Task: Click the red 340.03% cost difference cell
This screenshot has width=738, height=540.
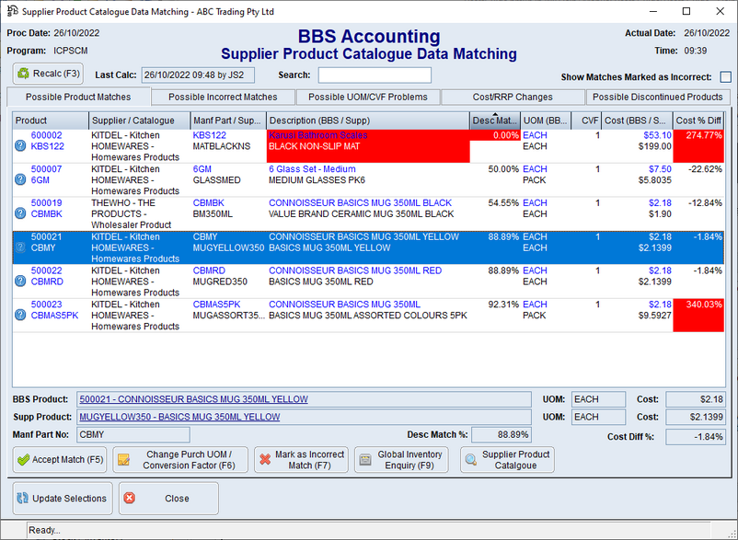Action: tap(698, 316)
